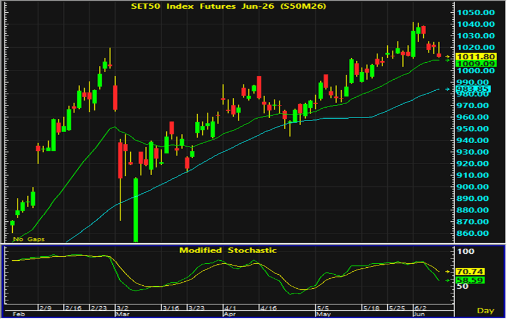Click the 1050.00 price axis label
This screenshot has width=507, height=319.
point(476,13)
